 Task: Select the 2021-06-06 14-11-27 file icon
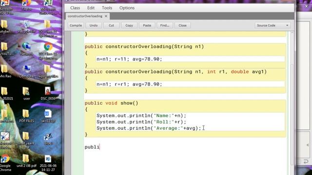(48, 163)
